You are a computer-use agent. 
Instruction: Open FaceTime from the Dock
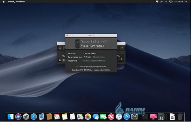[x=103, y=117]
